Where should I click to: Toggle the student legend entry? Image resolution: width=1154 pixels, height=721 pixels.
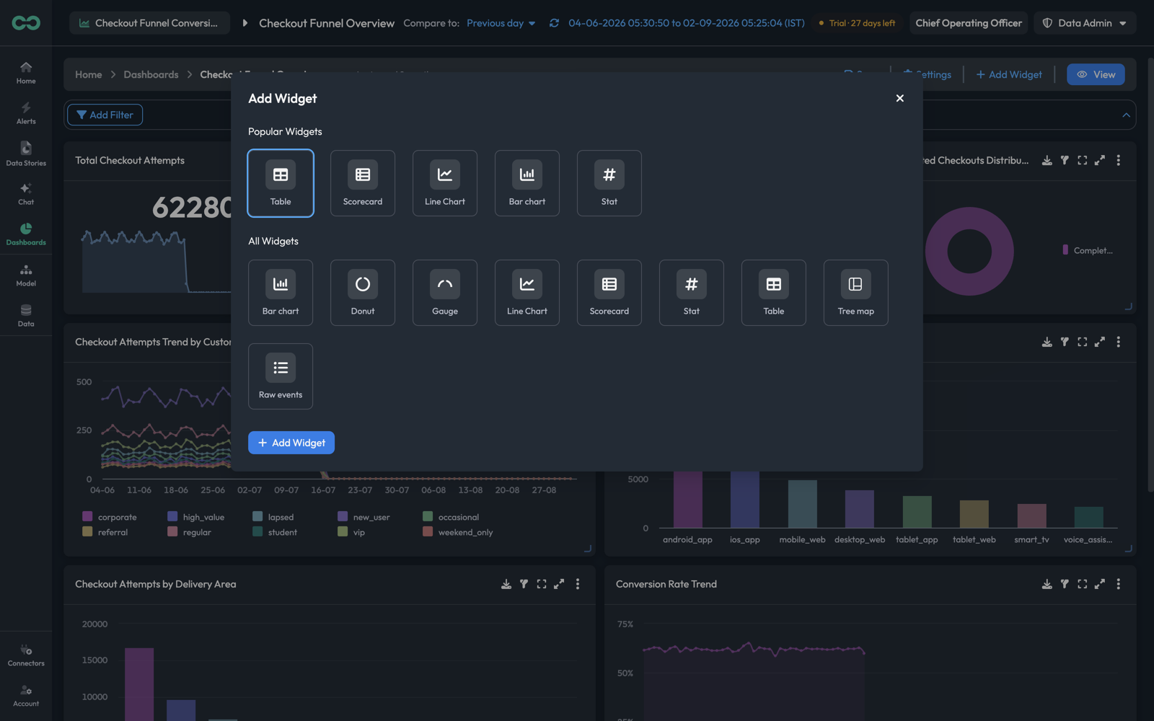[275, 532]
